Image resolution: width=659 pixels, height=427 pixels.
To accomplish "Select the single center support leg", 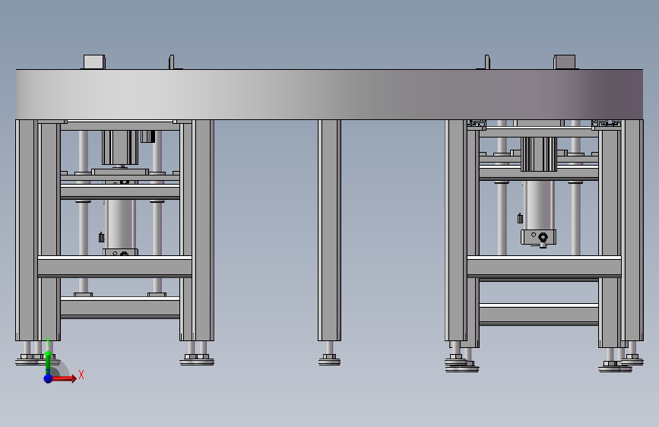I will point(330,230).
